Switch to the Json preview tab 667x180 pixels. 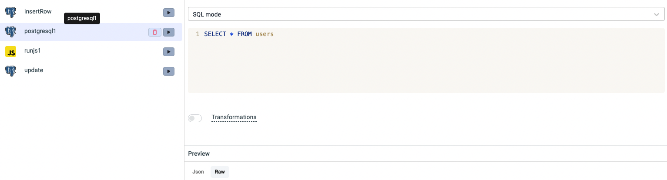198,172
